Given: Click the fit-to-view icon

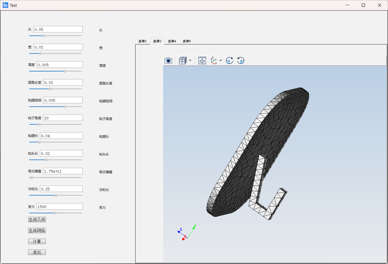Looking at the screenshot, I should [x=202, y=61].
